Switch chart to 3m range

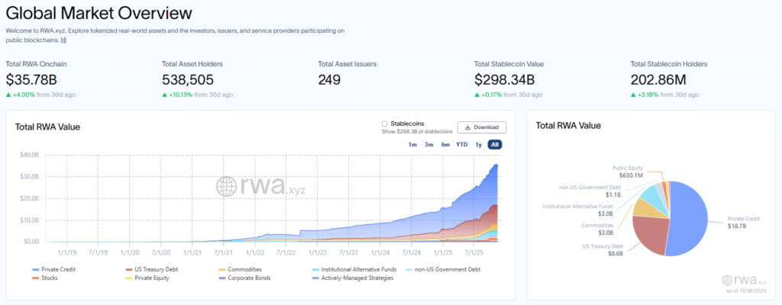tap(429, 144)
